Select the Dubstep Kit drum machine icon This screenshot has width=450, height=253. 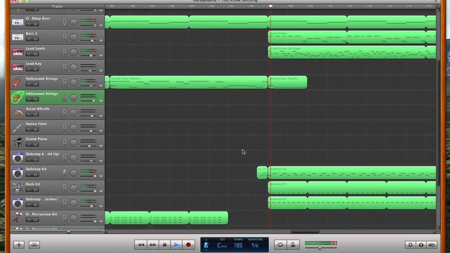pos(18,173)
